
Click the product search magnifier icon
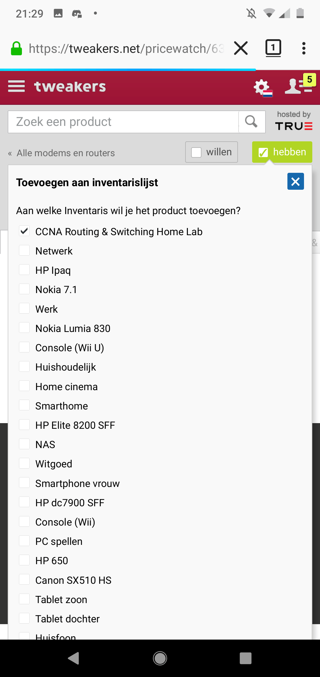tap(252, 122)
